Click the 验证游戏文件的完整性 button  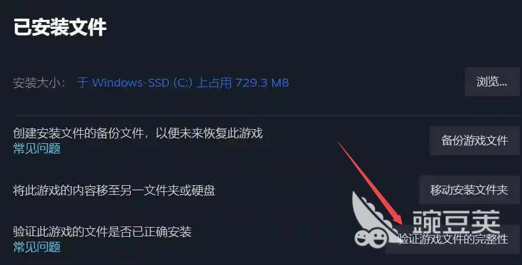tap(452, 239)
